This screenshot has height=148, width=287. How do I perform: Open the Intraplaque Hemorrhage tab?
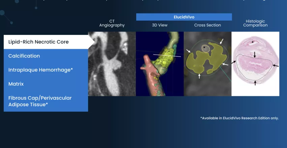[46, 70]
